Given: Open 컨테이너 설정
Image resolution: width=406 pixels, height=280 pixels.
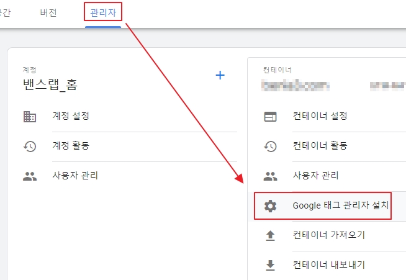Looking at the screenshot, I should tap(320, 115).
